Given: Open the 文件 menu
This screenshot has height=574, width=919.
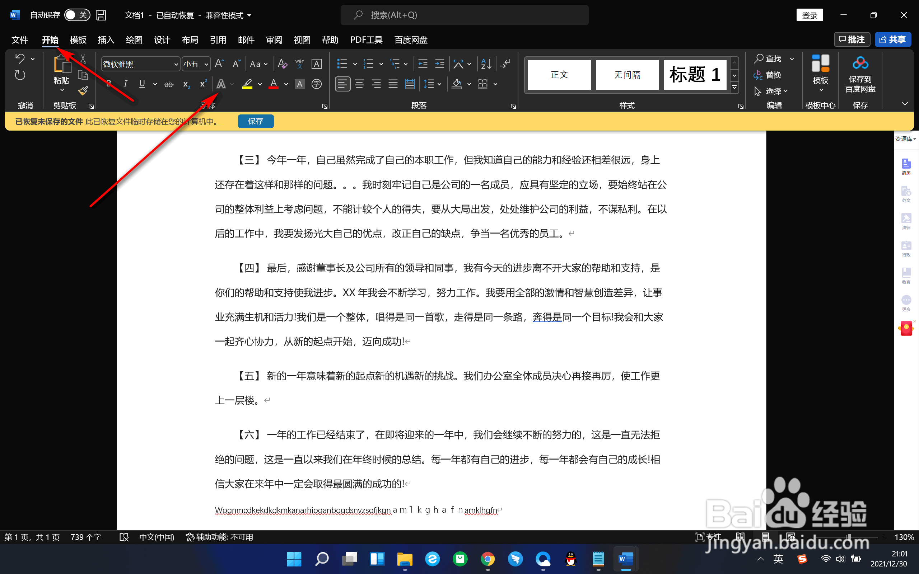Looking at the screenshot, I should point(20,40).
